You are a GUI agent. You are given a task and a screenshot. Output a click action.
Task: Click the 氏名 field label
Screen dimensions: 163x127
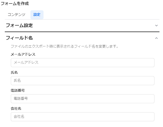click(x=14, y=72)
